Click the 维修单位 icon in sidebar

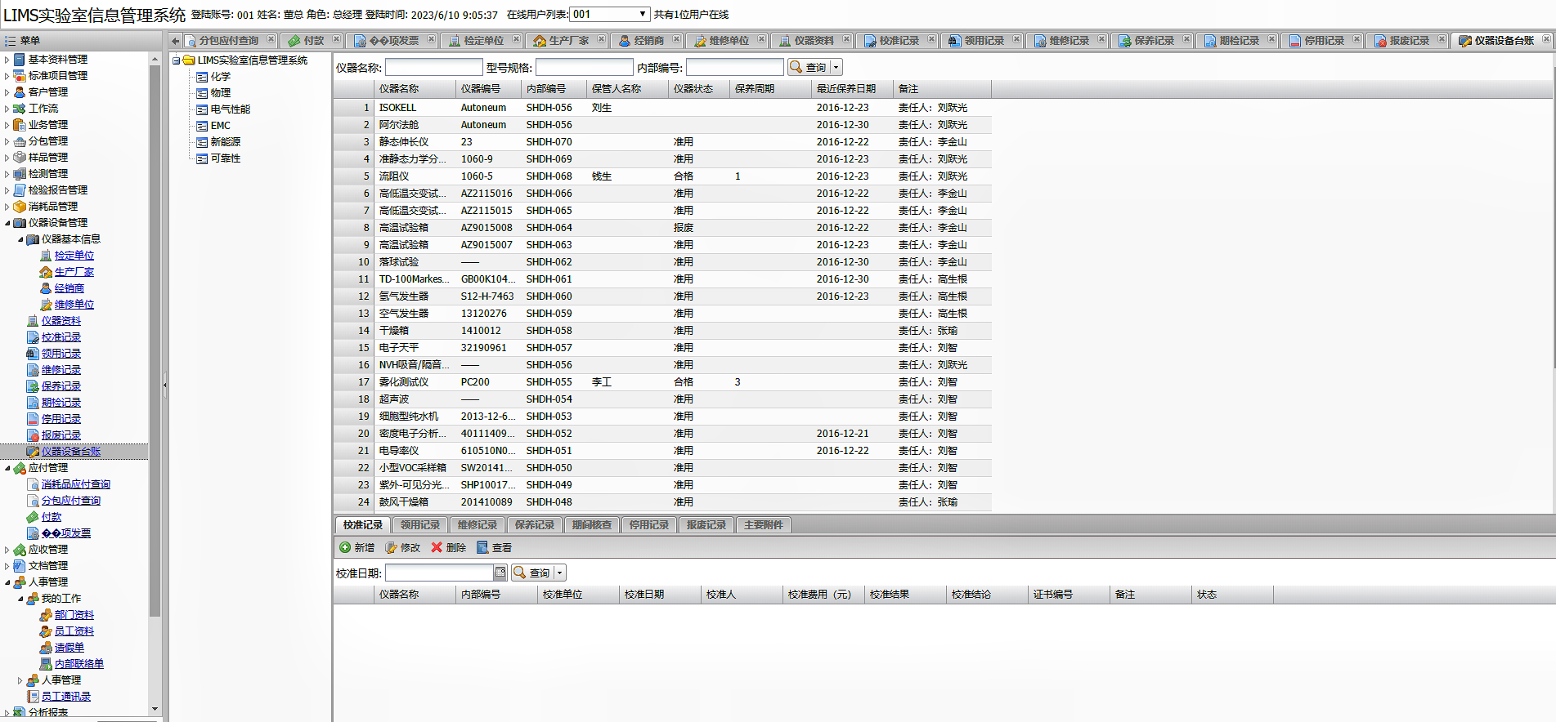click(47, 305)
